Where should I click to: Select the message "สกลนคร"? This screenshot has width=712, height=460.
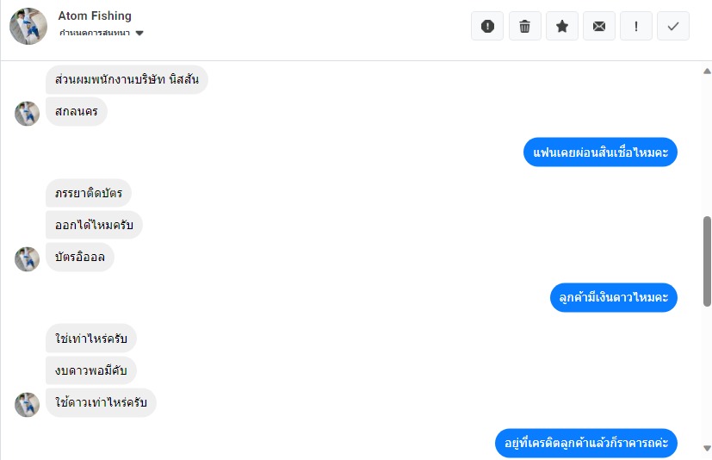77,111
